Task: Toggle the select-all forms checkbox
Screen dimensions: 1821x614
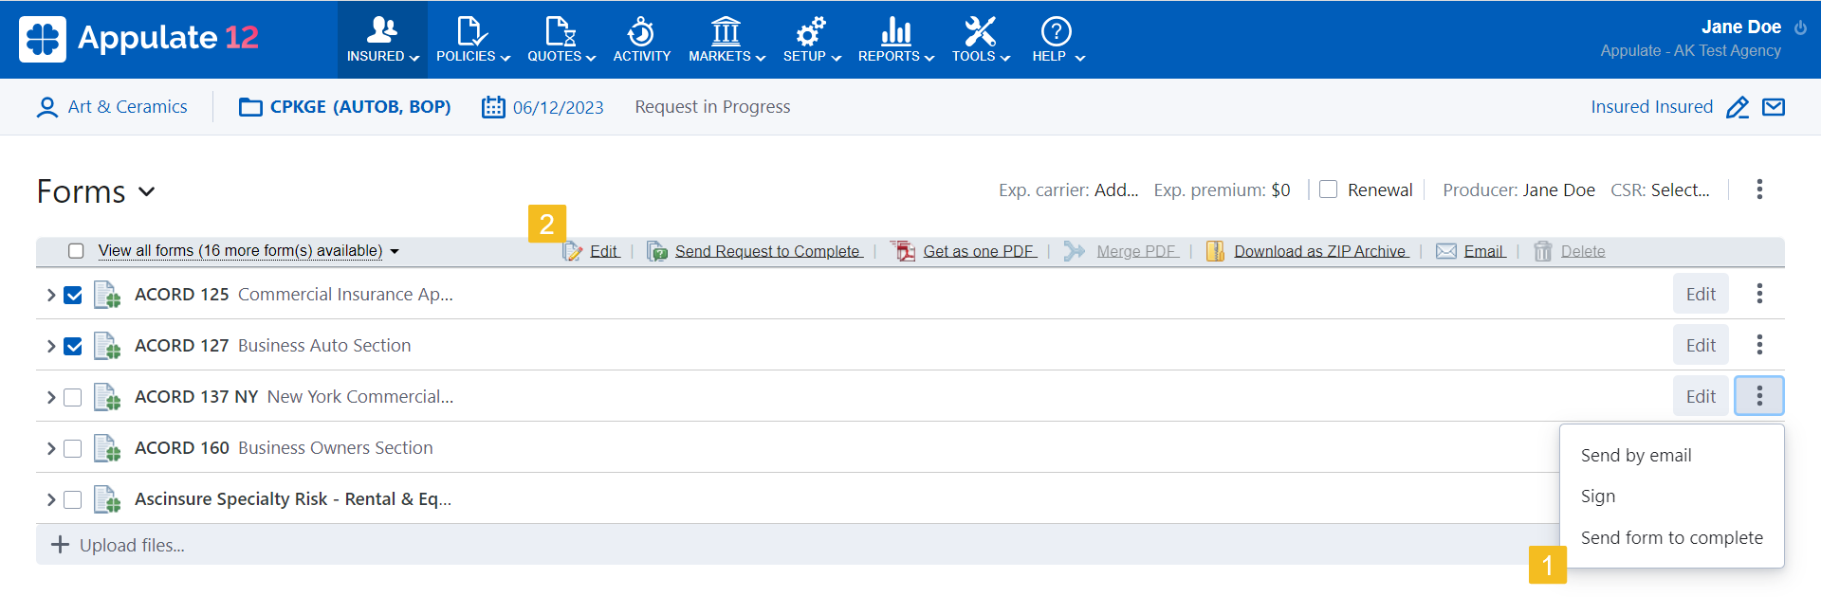Action: 76,251
